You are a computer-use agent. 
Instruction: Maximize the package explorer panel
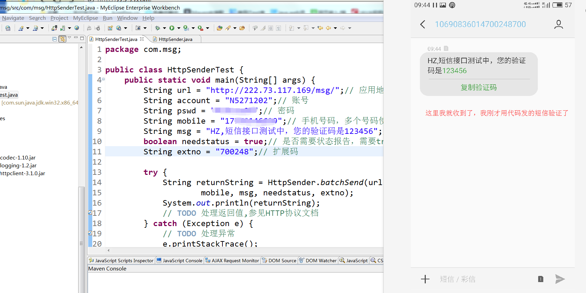coord(82,38)
